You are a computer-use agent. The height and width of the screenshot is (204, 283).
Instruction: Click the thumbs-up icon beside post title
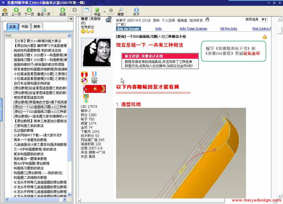[x=264, y=37]
